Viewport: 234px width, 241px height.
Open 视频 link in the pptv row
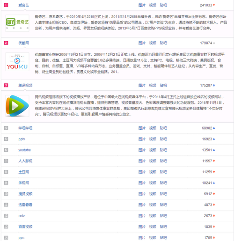(x=153, y=139)
